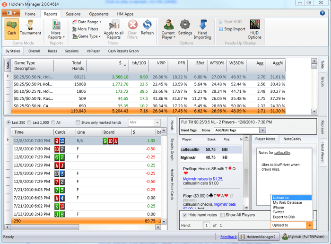Open the Settings gear
This screenshot has width=331, height=244.
(x=185, y=27)
